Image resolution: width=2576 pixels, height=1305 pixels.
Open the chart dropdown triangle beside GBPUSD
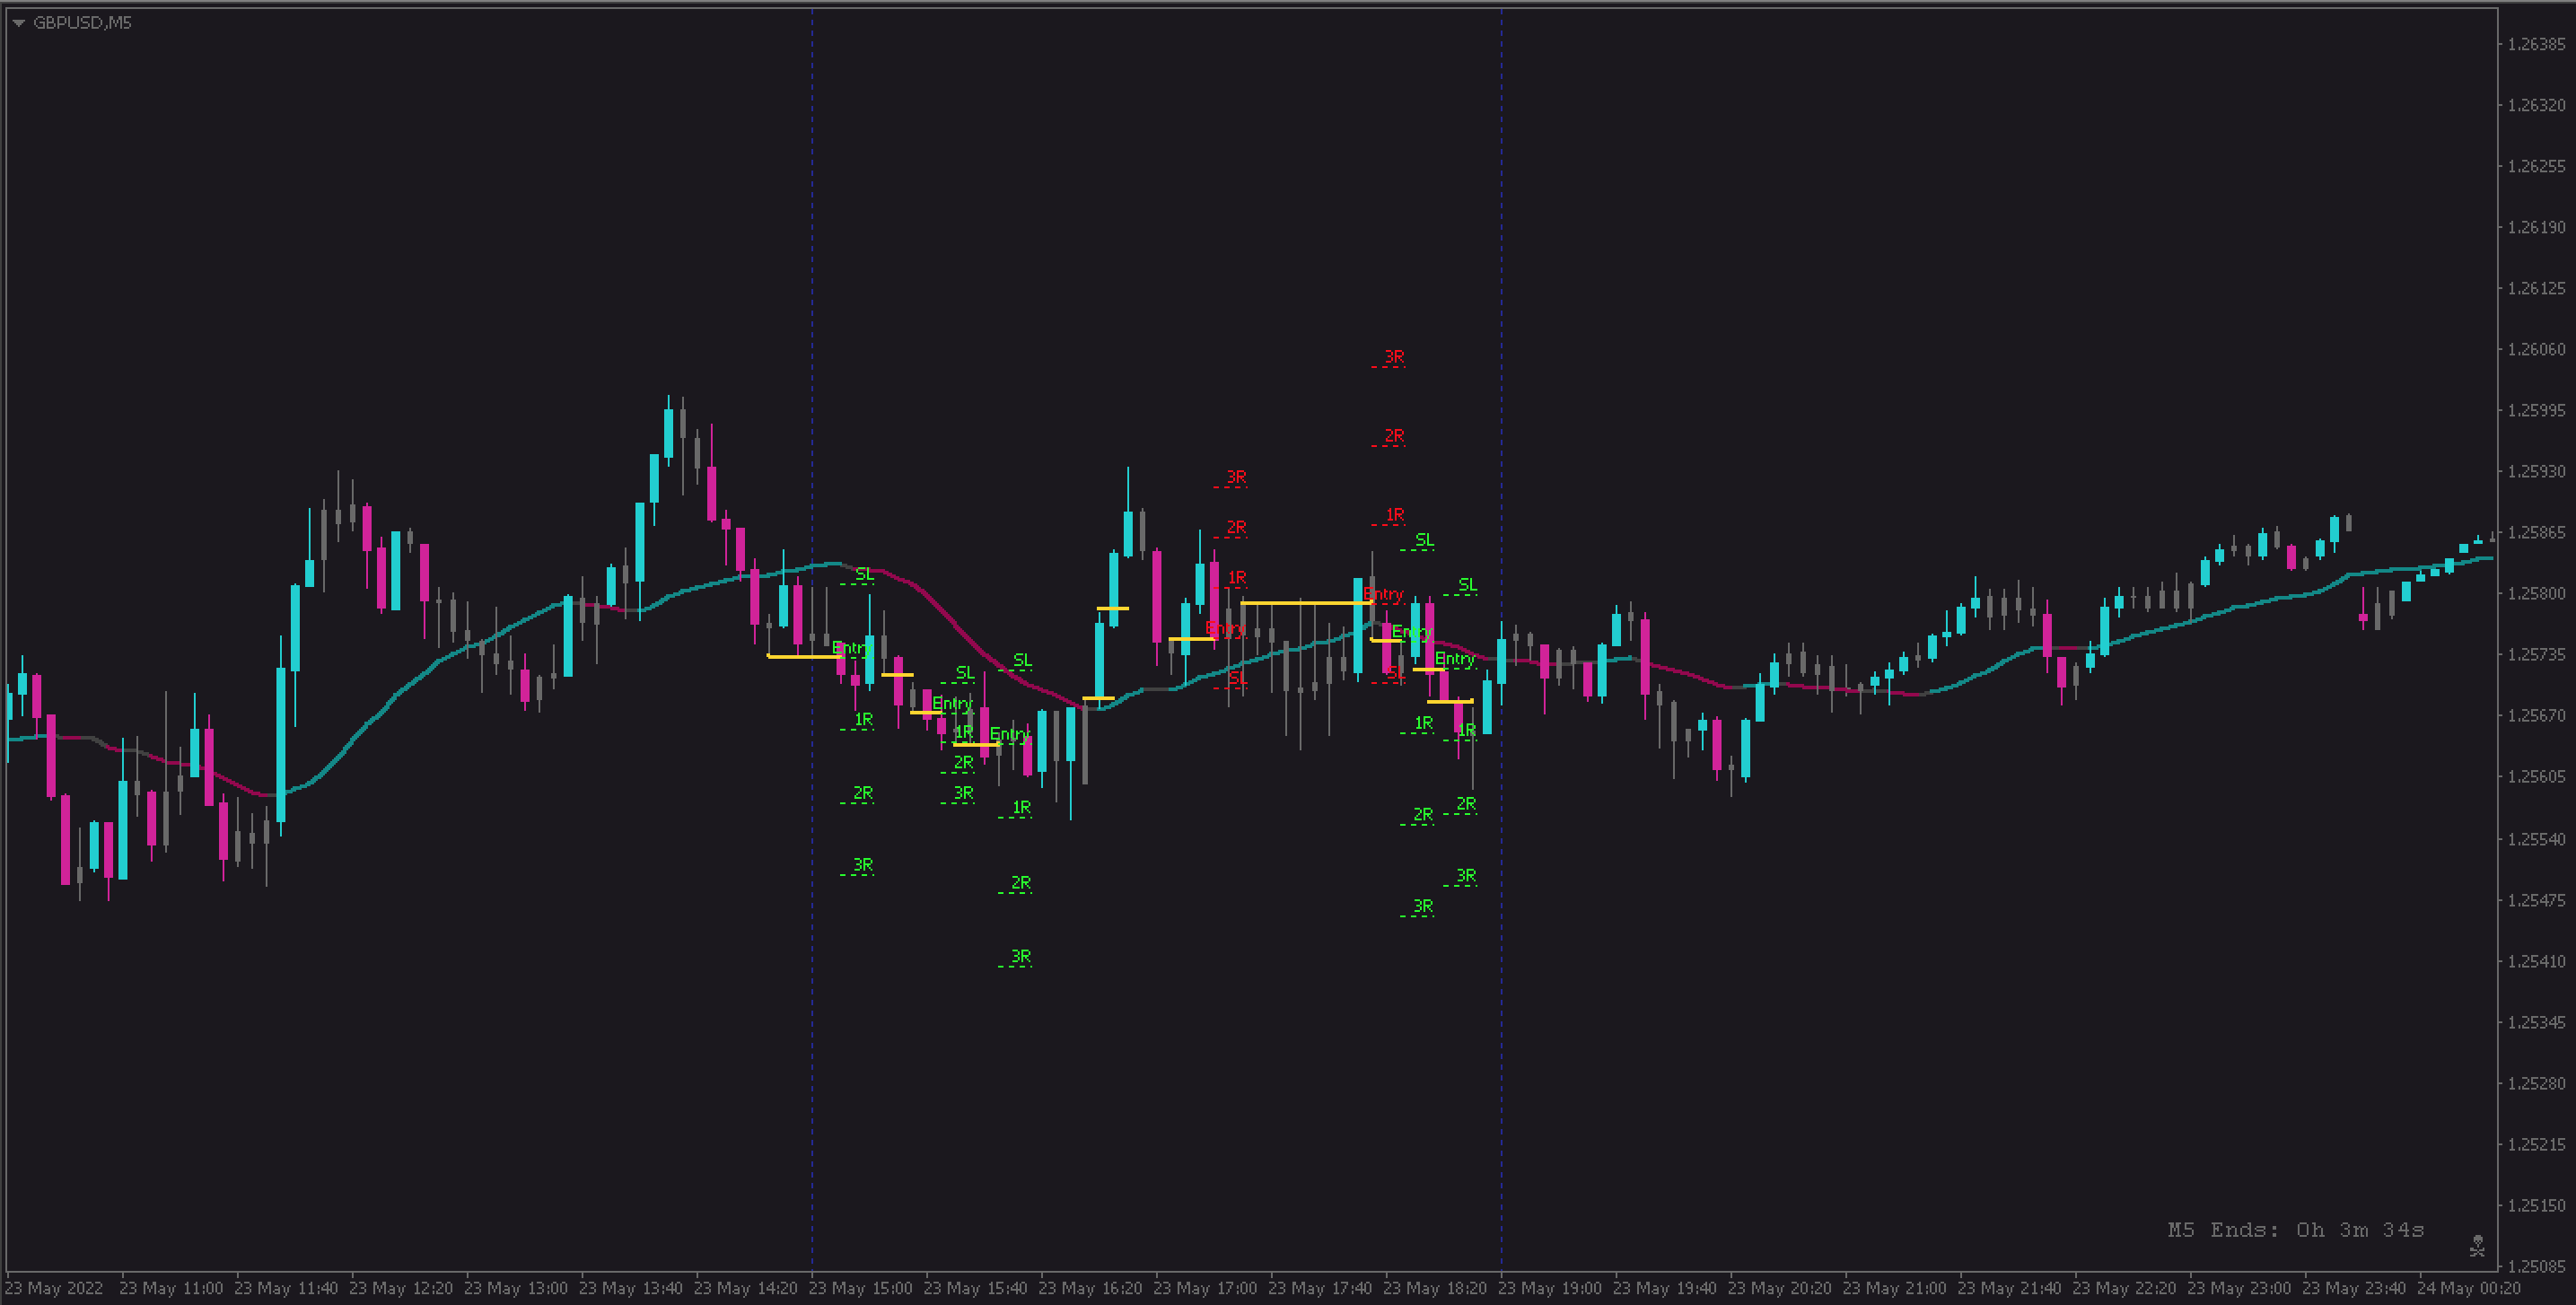pyautogui.click(x=18, y=23)
